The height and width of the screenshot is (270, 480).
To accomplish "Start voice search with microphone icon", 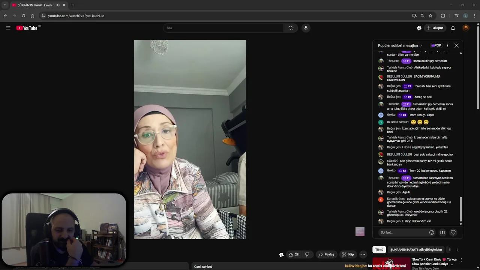I will pos(306,28).
